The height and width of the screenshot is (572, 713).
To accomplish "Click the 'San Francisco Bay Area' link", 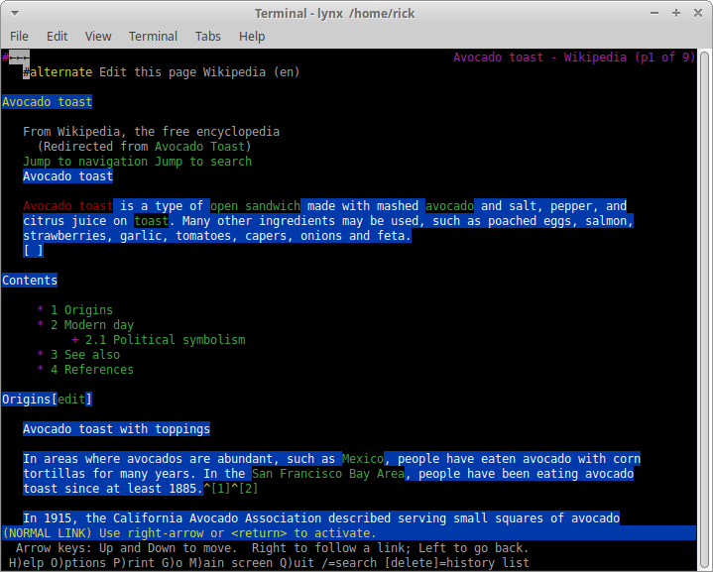I will click(x=327, y=474).
